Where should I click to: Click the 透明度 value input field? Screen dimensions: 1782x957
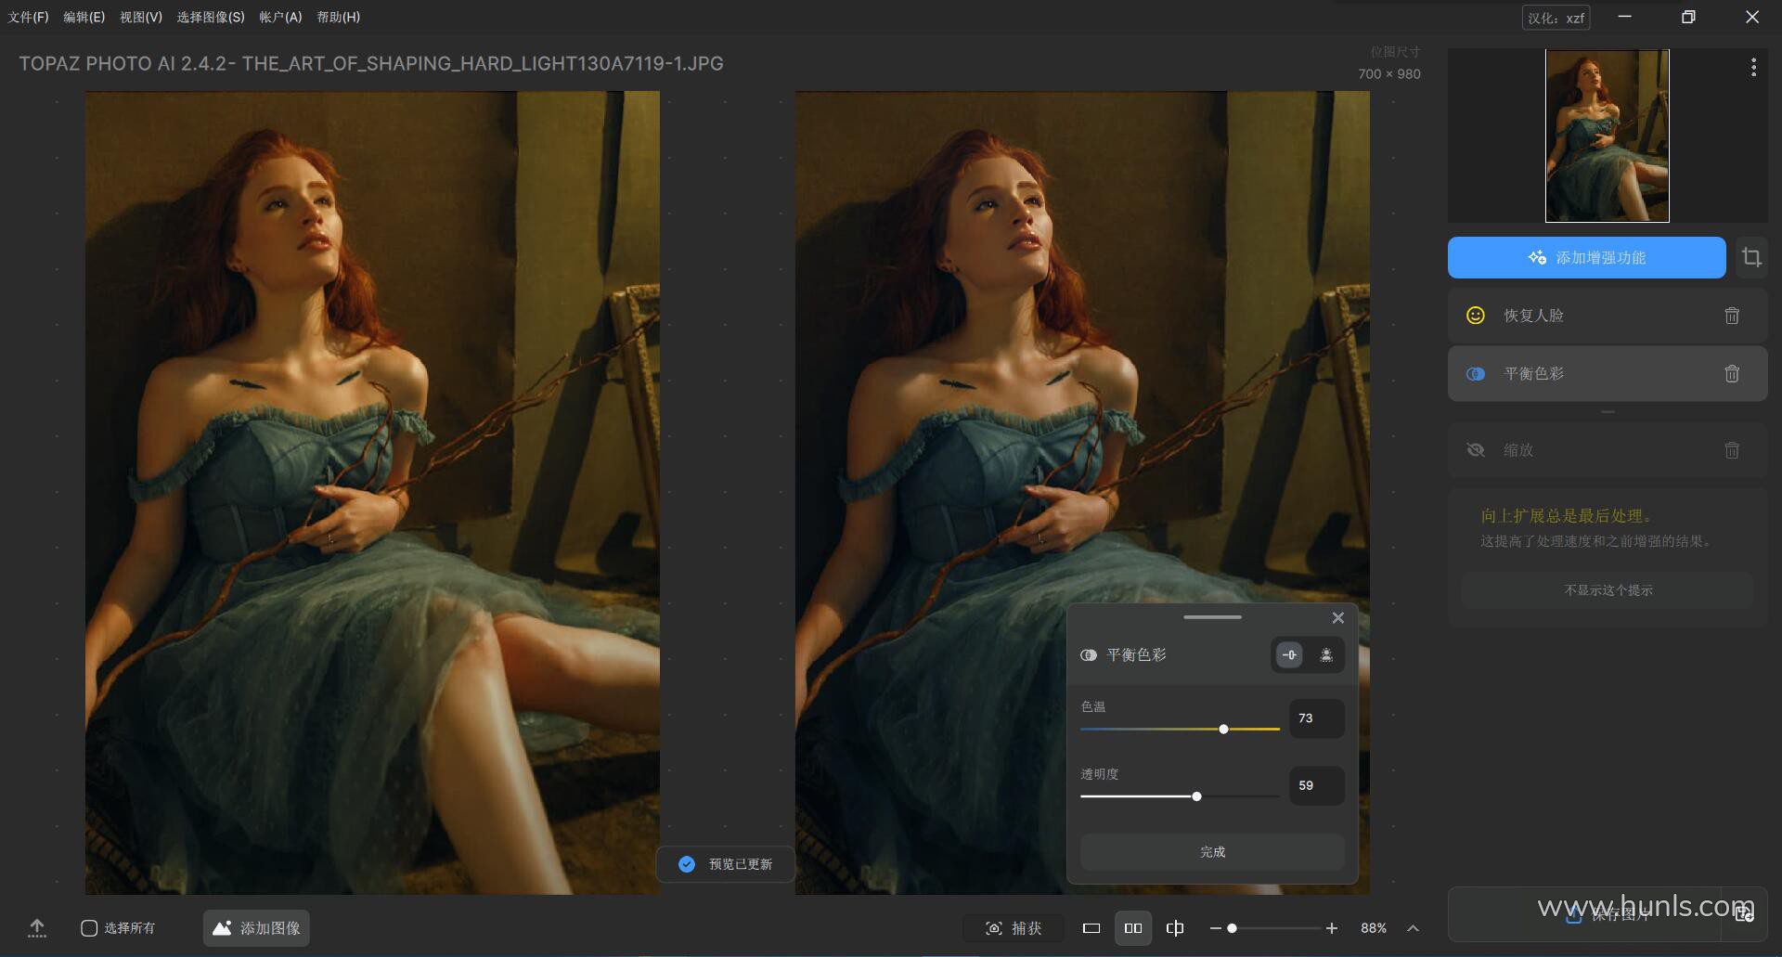pos(1315,785)
